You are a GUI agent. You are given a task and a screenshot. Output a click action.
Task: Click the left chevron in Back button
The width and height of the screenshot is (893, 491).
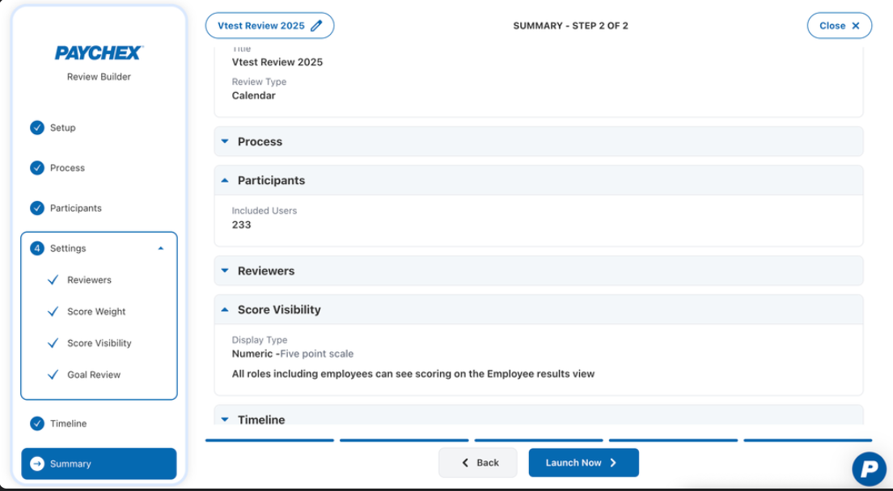(465, 463)
